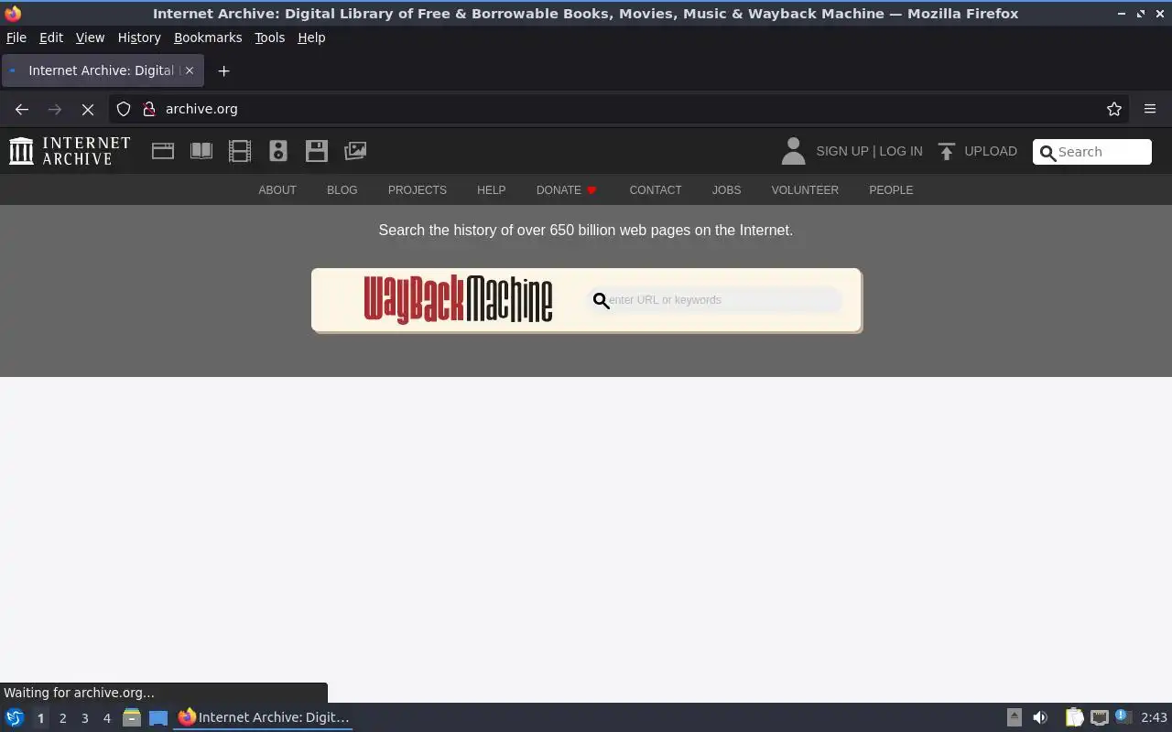Open the DONATE link
Image resolution: width=1172 pixels, height=732 pixels.
[x=567, y=190]
